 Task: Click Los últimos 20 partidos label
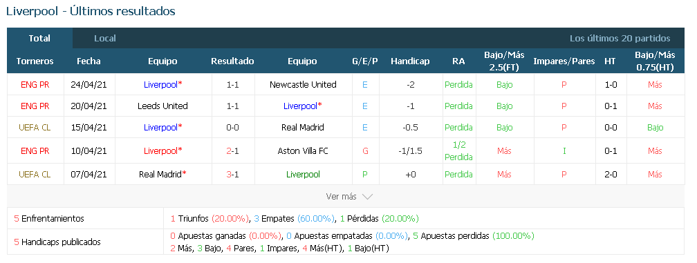(x=620, y=39)
